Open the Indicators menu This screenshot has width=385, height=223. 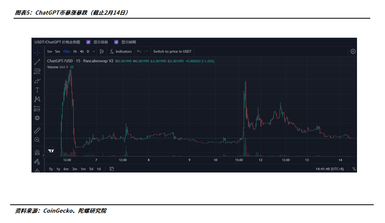click(121, 51)
